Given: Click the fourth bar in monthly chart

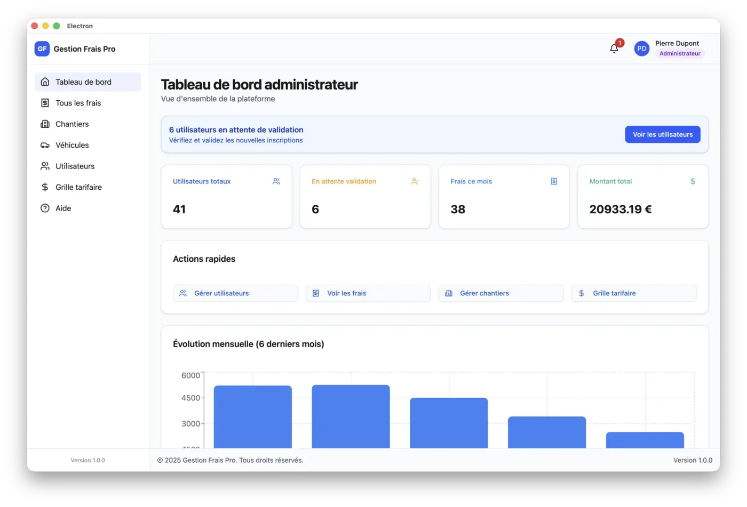Looking at the screenshot, I should 547,432.
